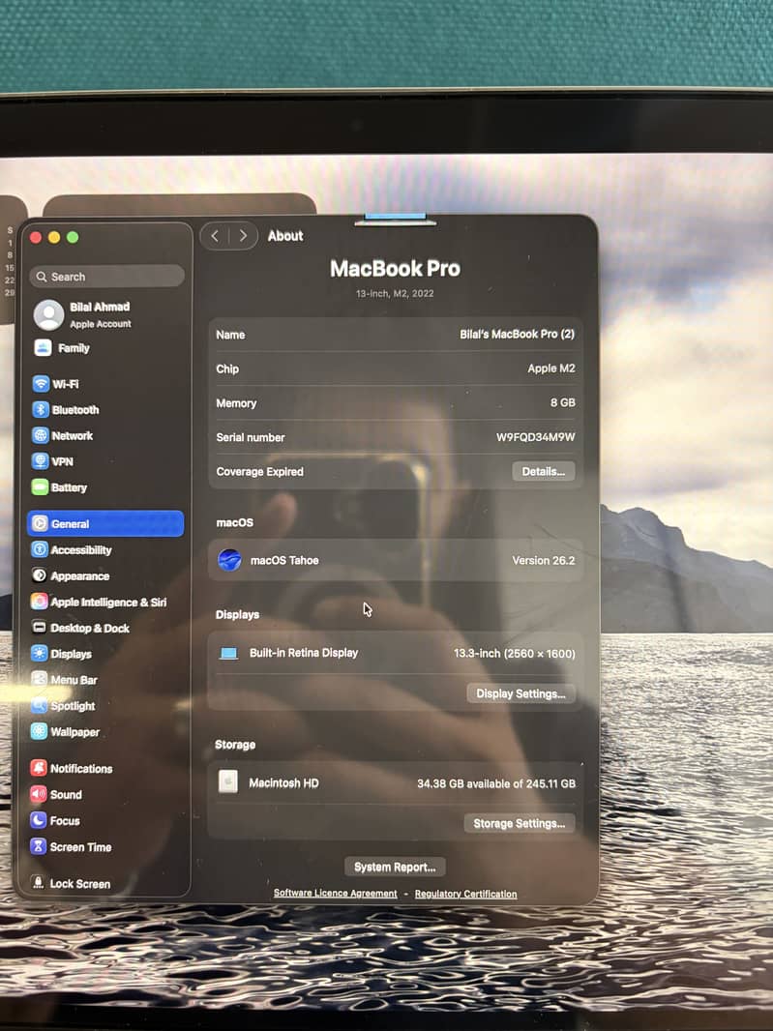Select the Wallpaper icon
773x1031 pixels.
40,731
